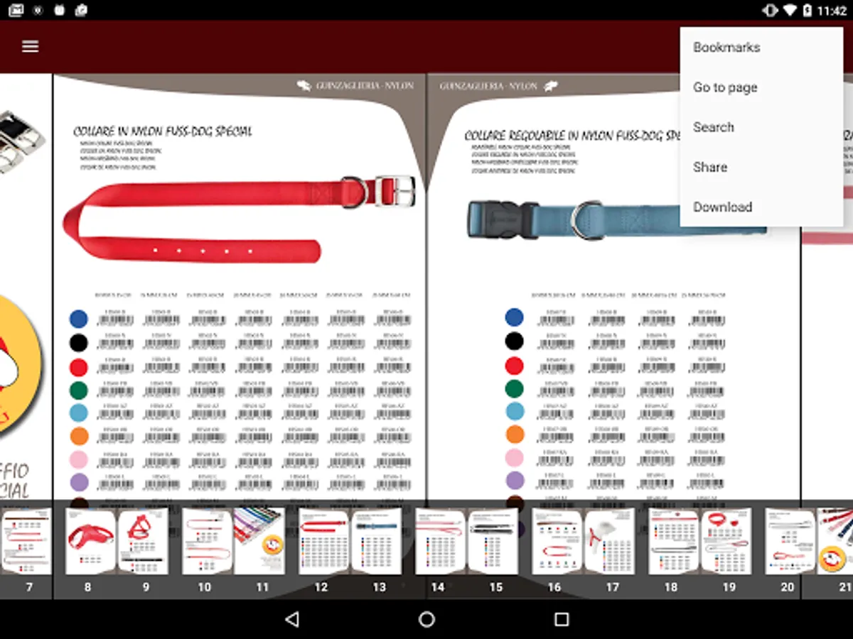Open the image notification icon in status bar
Screen dimensions: 853x639
tap(16, 11)
